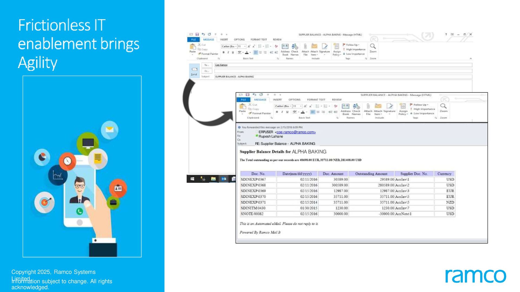Expand Follow Up in front window

tap(419, 105)
